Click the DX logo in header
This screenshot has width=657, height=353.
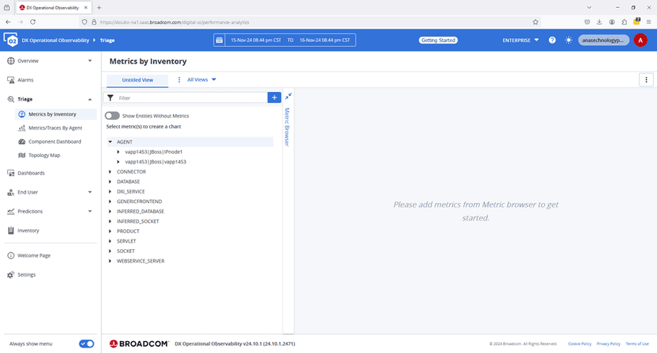pyautogui.click(x=11, y=40)
